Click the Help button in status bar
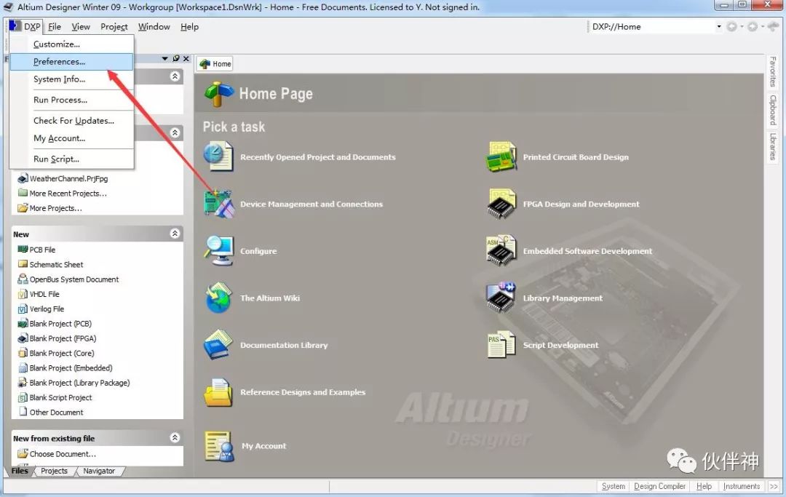Image resolution: width=786 pixels, height=497 pixels. [704, 486]
